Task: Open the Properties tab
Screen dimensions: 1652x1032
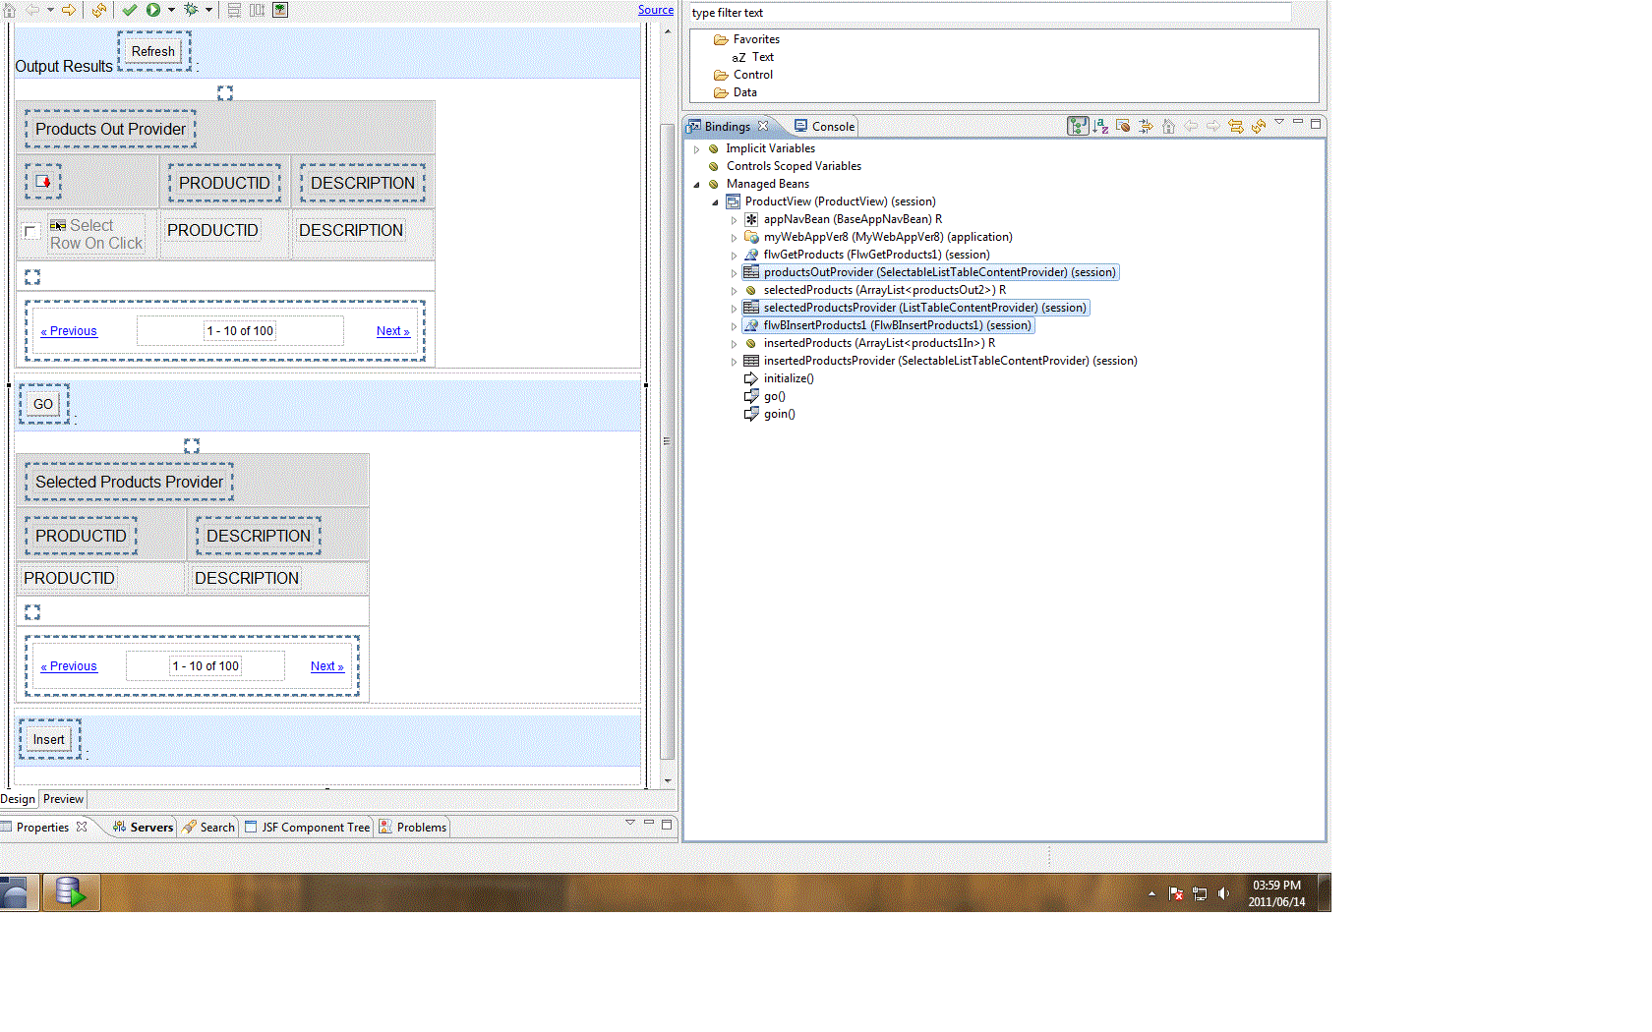Action: (42, 828)
